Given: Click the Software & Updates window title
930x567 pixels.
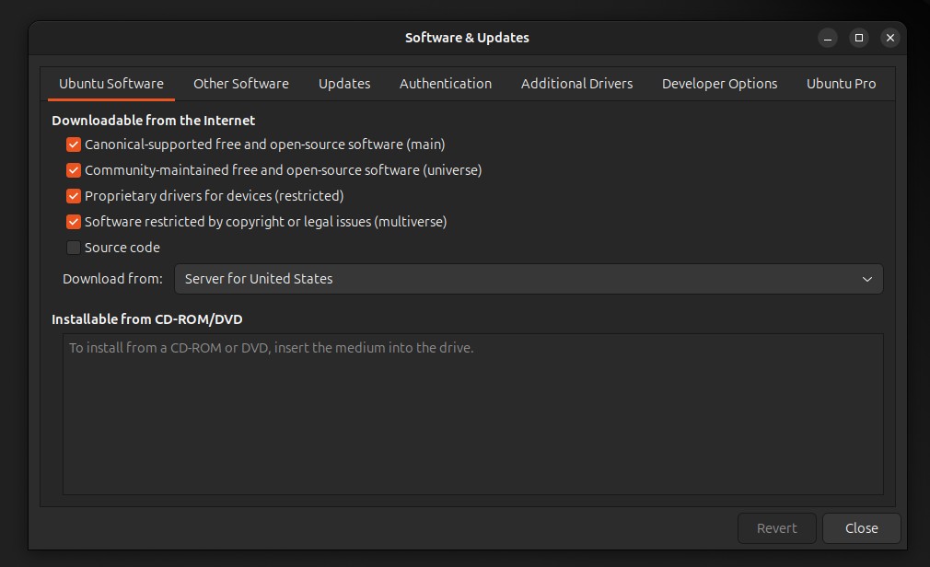Looking at the screenshot, I should [467, 38].
